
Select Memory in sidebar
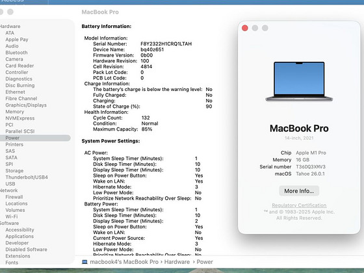point(14,112)
